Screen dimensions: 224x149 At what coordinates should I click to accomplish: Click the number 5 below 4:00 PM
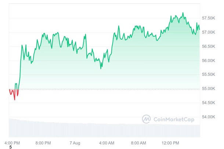[x=10, y=147]
